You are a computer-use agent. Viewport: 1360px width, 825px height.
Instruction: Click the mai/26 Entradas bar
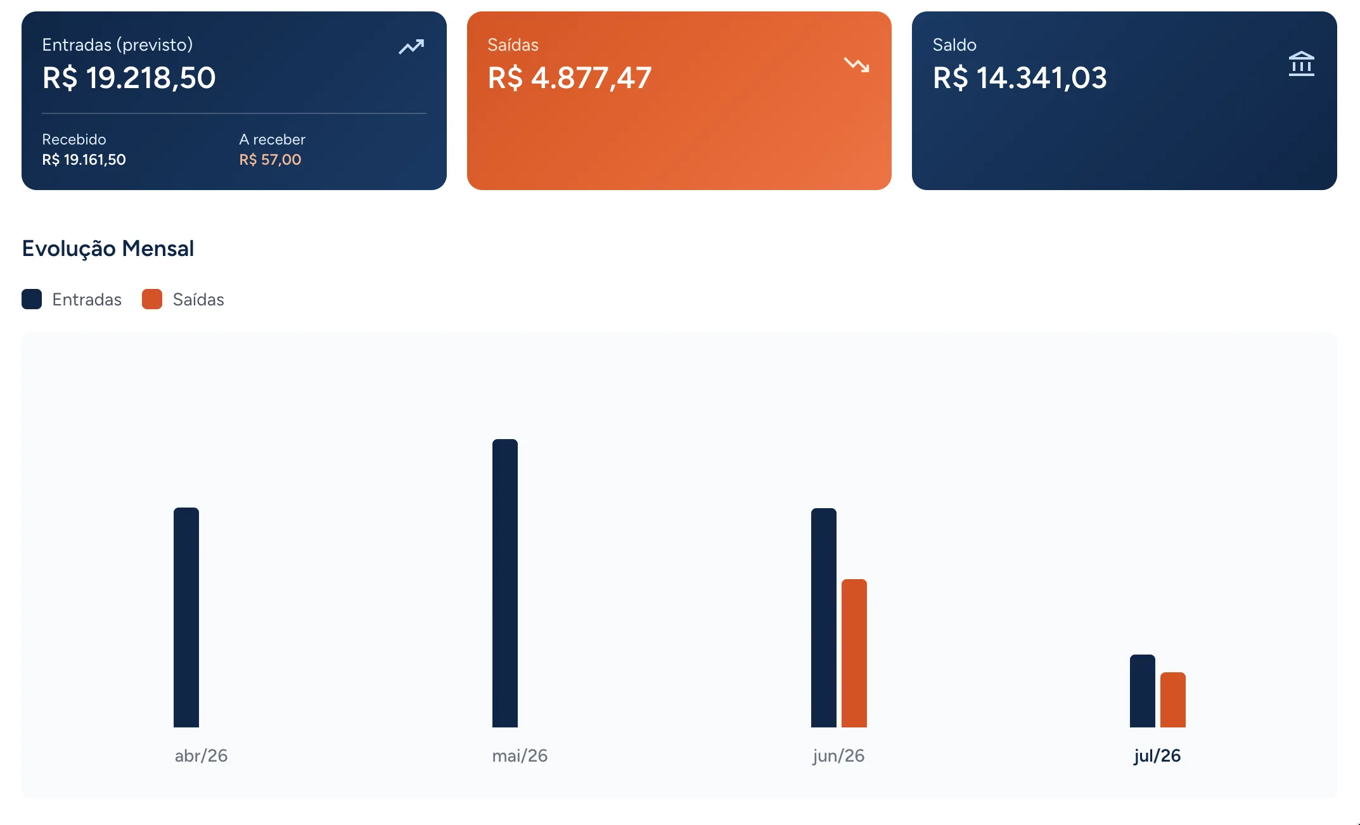tap(505, 583)
